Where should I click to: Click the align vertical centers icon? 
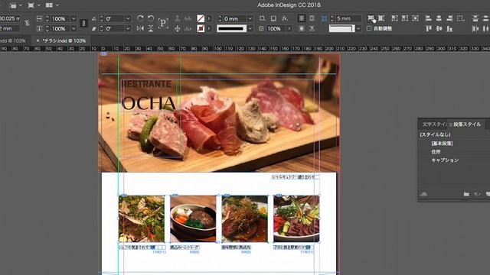(x=439, y=29)
